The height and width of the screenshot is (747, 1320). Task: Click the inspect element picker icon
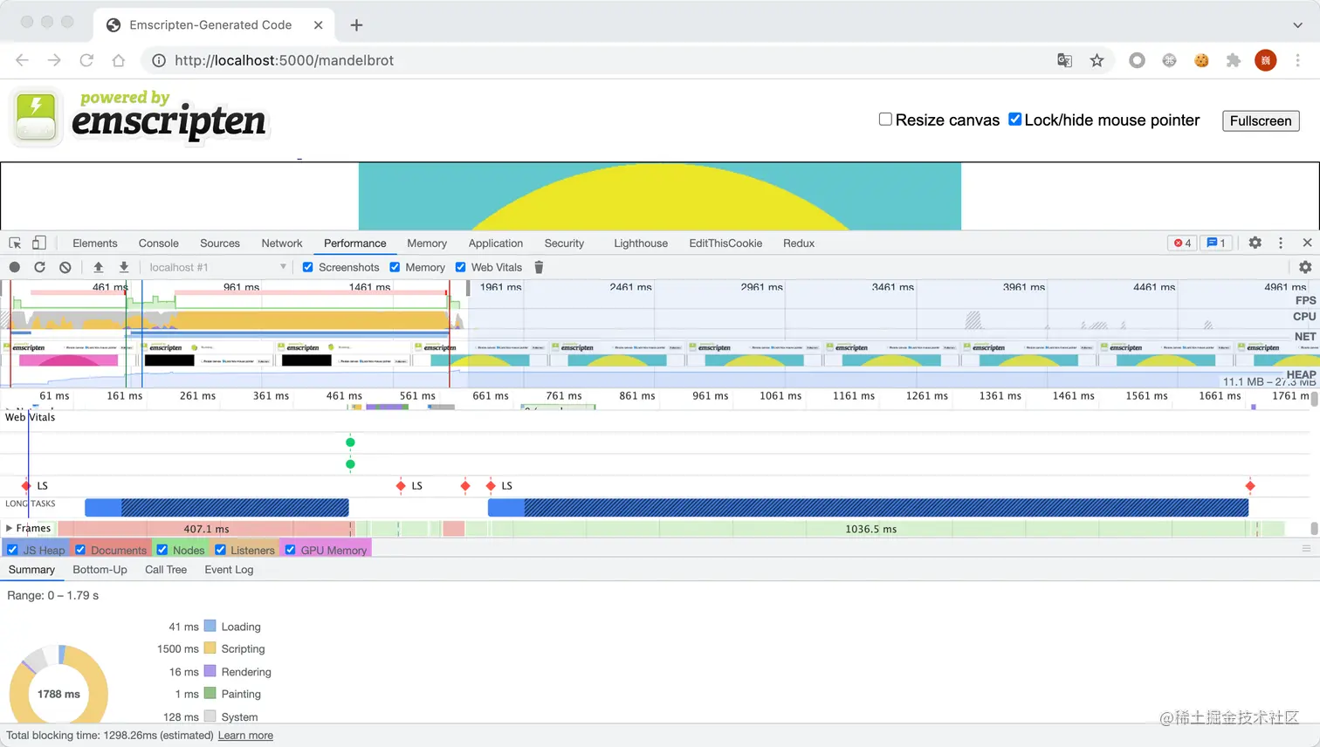(x=15, y=243)
